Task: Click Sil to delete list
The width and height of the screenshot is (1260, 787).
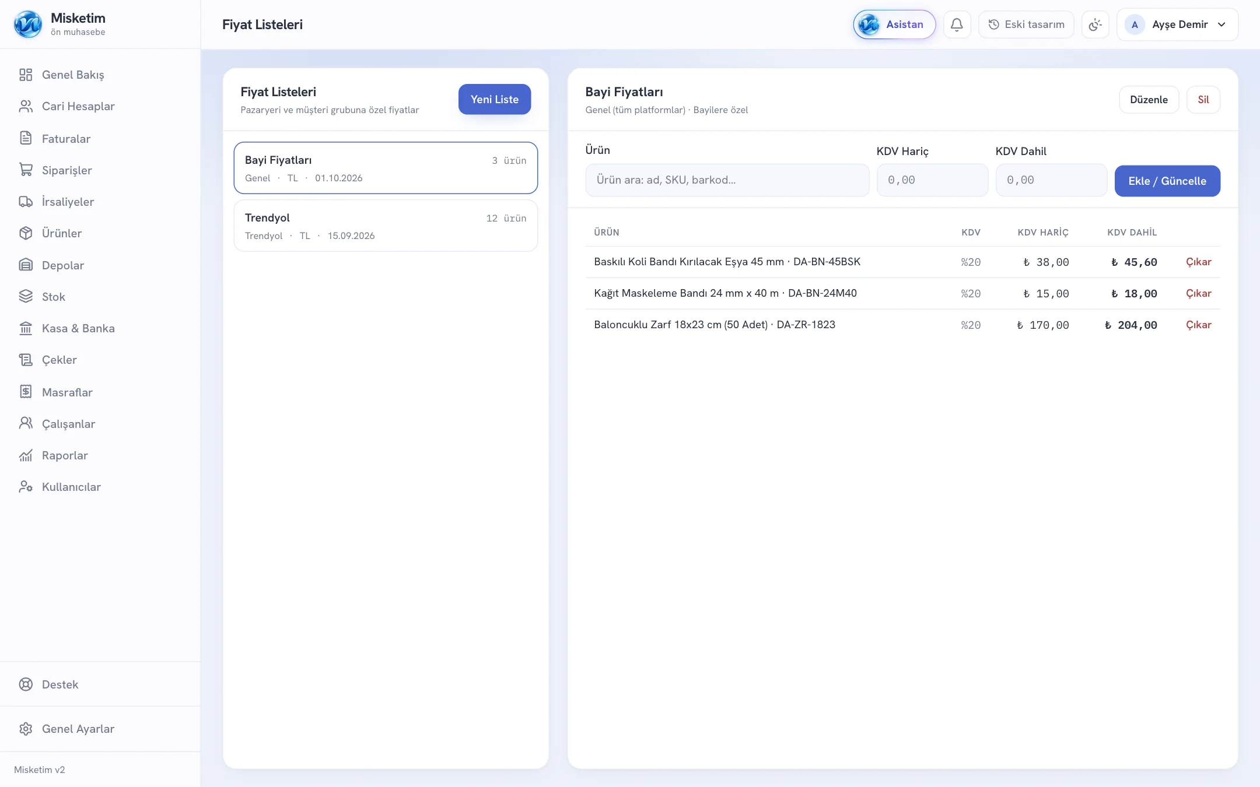Action: (x=1203, y=100)
